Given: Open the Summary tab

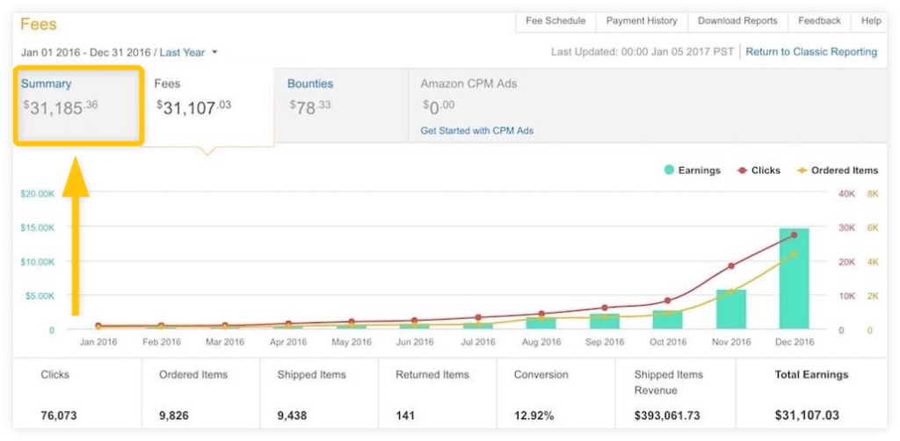Looking at the screenshot, I should click(47, 84).
